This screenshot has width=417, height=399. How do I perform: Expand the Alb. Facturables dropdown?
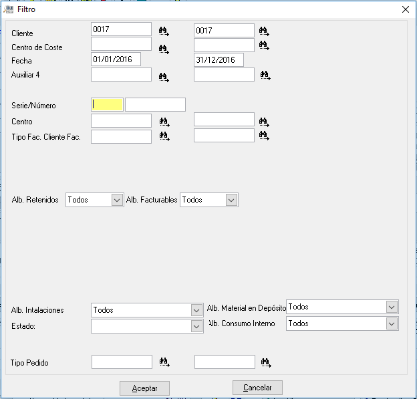[231, 200]
